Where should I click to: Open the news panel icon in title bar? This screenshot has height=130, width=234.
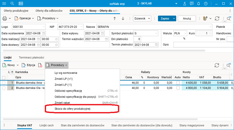click(x=21, y=4)
